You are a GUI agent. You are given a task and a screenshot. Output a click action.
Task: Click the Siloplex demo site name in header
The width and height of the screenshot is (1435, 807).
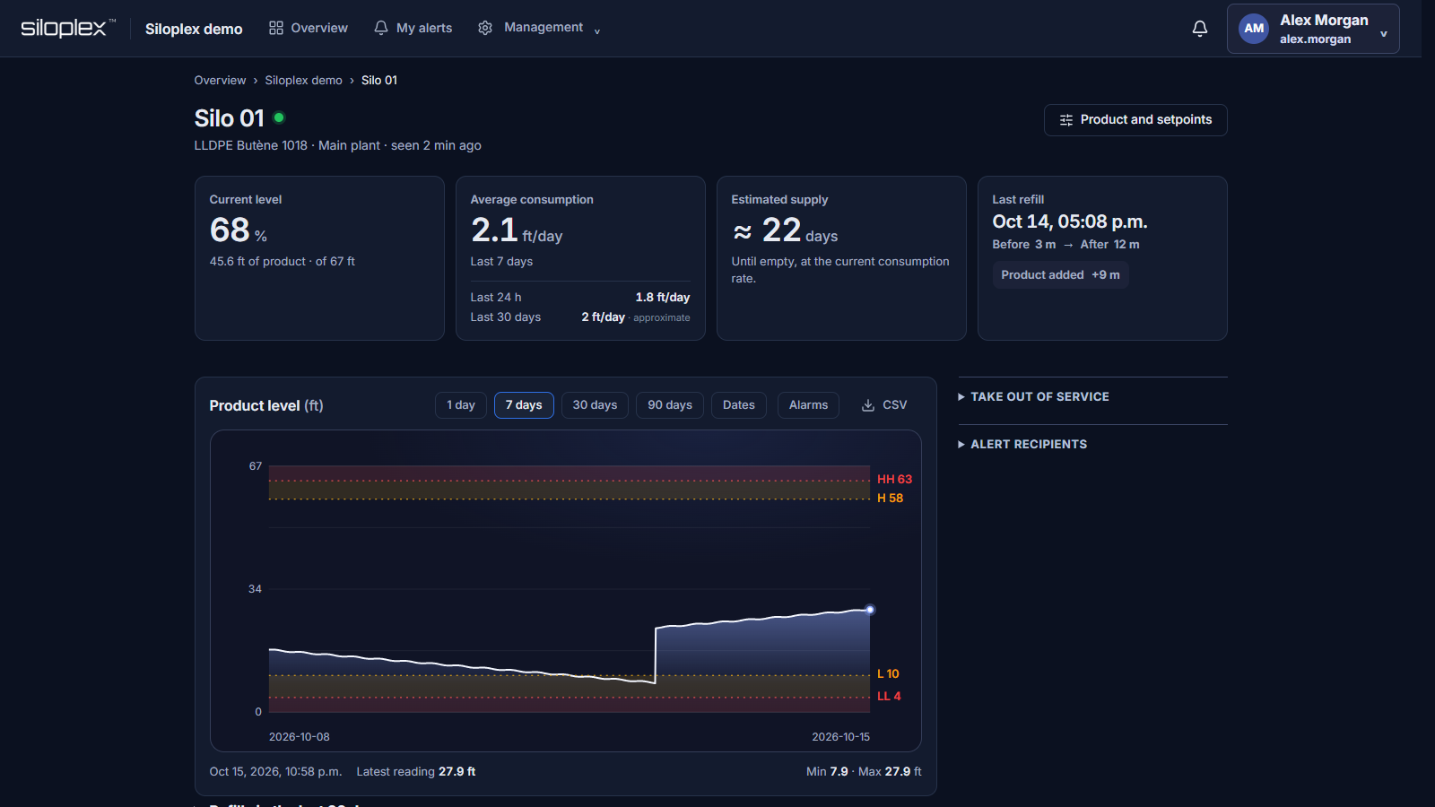(x=194, y=29)
